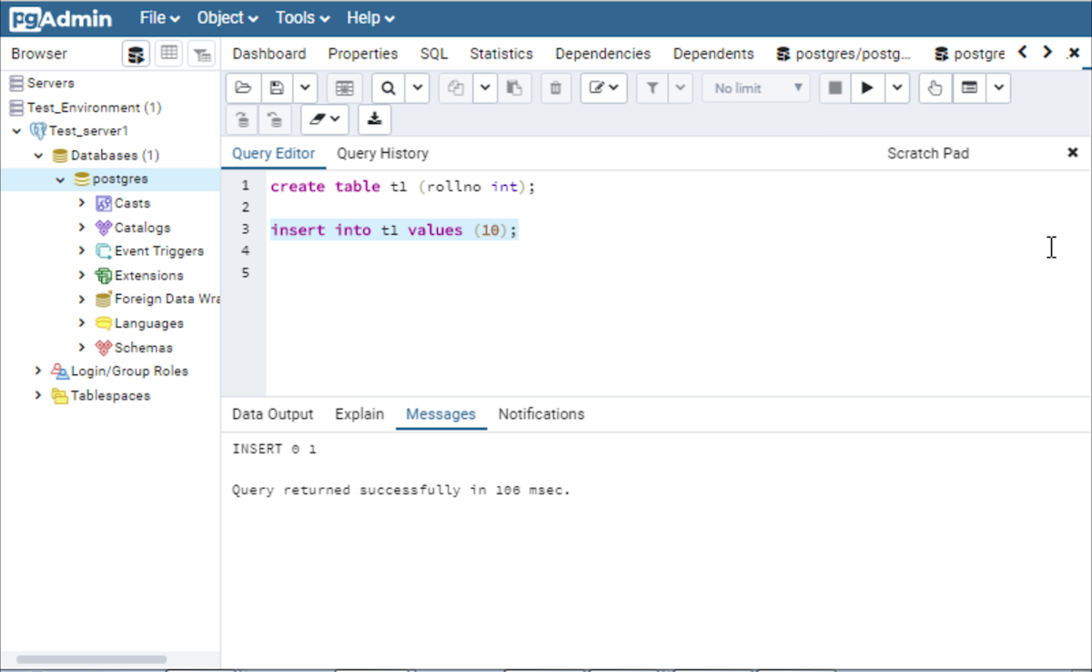
Task: Expand the Schemas tree node
Action: 82,348
